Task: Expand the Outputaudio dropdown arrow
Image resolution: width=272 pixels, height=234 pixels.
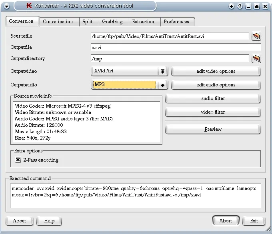Action: click(162, 85)
